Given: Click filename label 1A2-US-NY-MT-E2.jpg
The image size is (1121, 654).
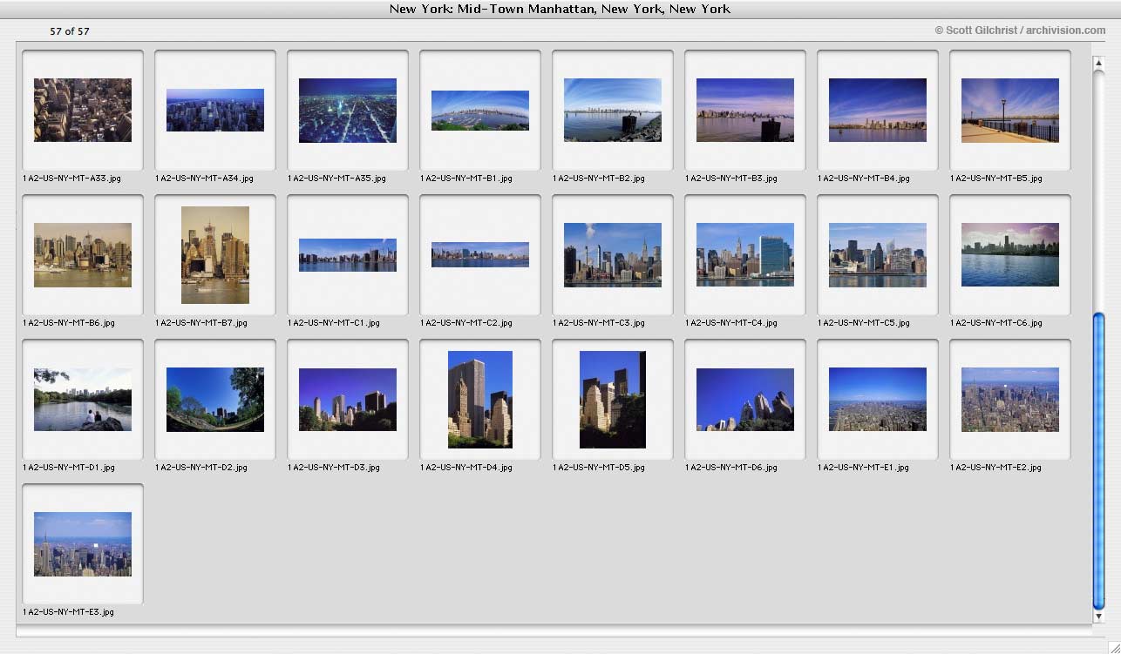Looking at the screenshot, I should coord(995,468).
